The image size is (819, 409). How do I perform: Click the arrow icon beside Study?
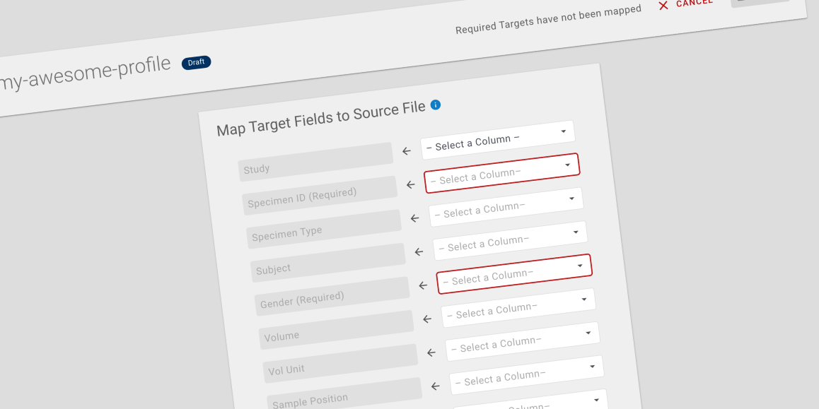click(x=407, y=151)
